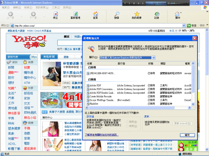The image size is (209, 156).
Task: Open the 台北 city weather dropdown
Action: pos(176,31)
